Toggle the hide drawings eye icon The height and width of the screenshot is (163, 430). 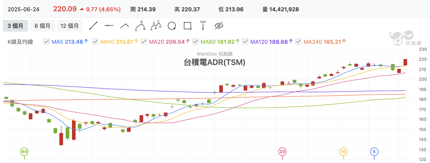coord(219,26)
